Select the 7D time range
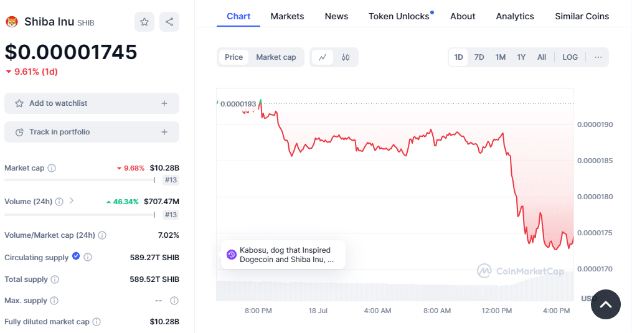This screenshot has height=333, width=632. pyautogui.click(x=479, y=57)
